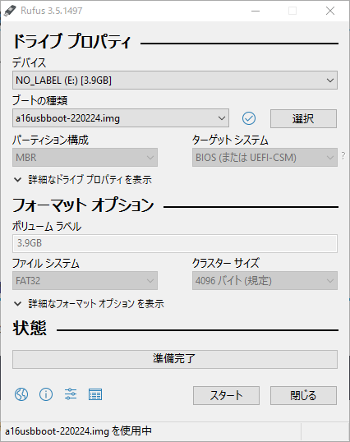Screen dimensions: 350x442
Task: Open the デバイス drive dropdown
Action: (x=175, y=81)
